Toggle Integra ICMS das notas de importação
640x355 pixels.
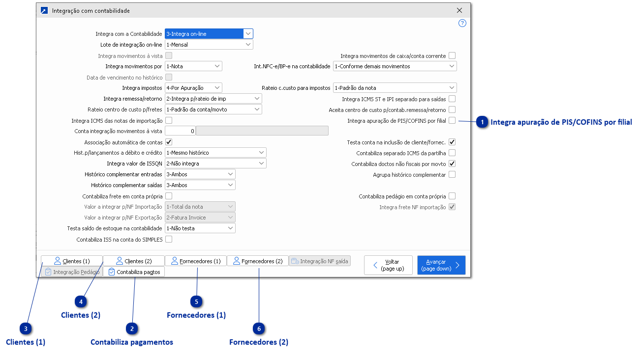(169, 120)
